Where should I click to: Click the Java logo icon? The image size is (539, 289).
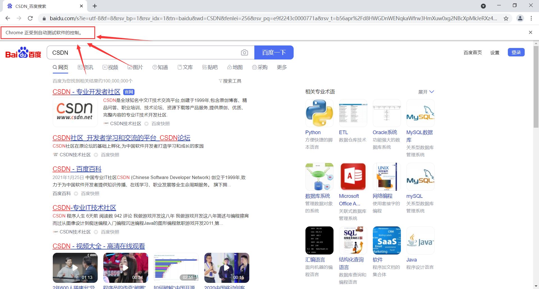(420, 240)
